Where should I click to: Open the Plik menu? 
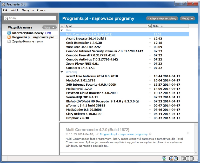pyautogui.click(x=5, y=10)
